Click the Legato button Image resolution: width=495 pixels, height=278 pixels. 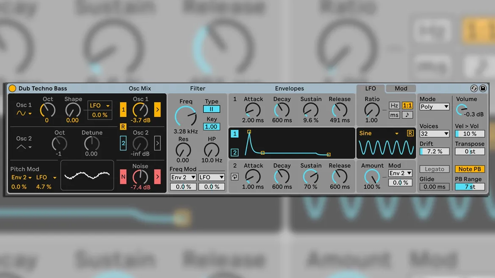(434, 169)
